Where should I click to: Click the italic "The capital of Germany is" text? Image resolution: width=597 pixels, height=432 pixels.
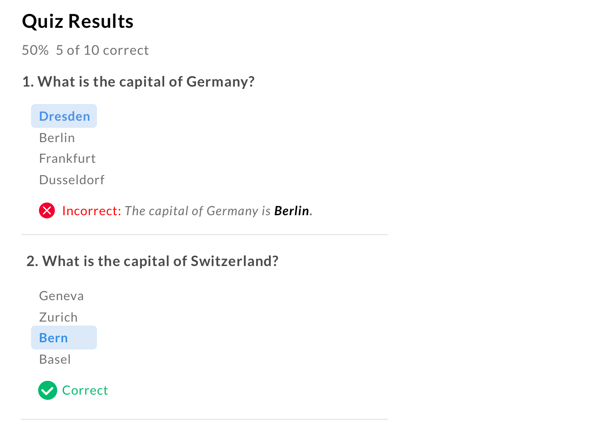tap(198, 211)
